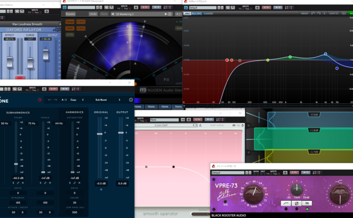Toggle the DYN button in Stereoizer
The image size is (353, 218).
coord(70,35)
